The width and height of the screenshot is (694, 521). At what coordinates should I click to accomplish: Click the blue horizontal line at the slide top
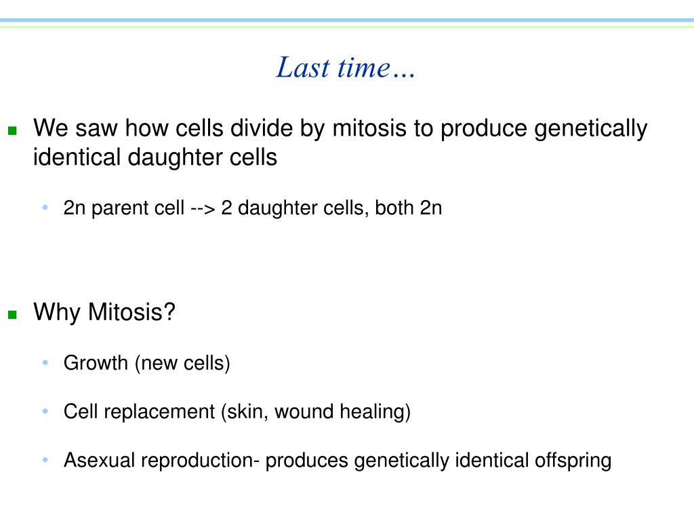click(347, 20)
